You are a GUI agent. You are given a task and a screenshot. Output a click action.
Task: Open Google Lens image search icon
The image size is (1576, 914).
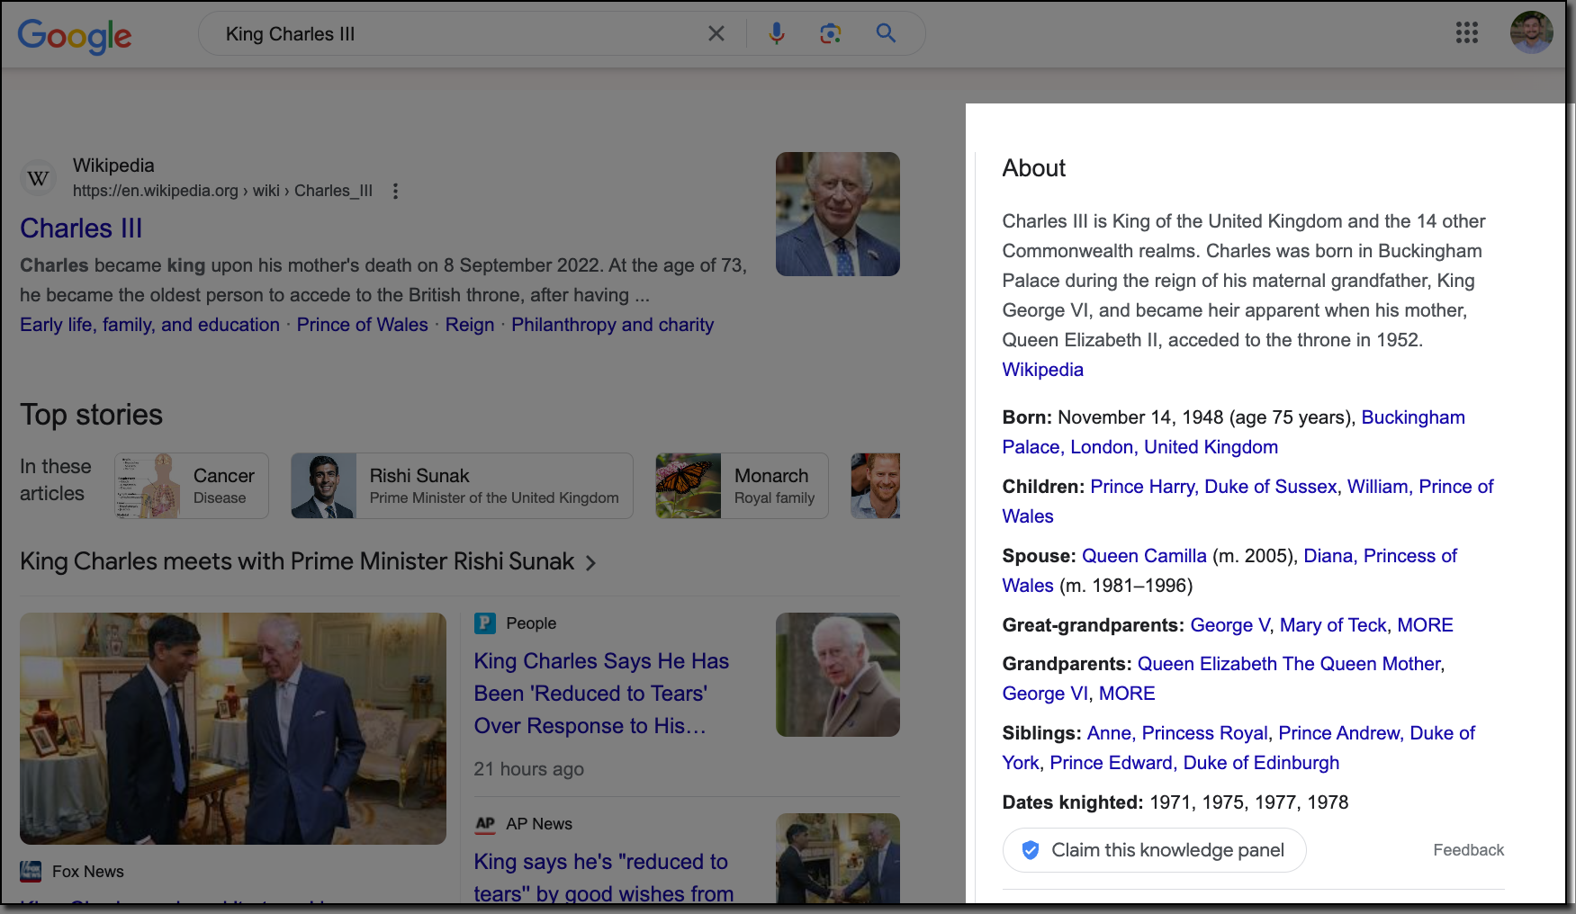tap(831, 34)
